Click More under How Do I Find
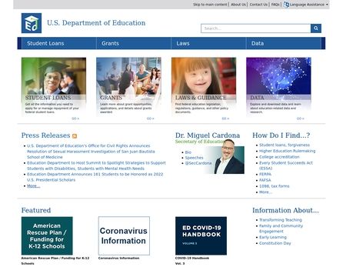This screenshot has height=277, width=346. point(265,192)
